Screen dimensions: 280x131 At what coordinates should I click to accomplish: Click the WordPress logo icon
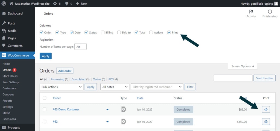pos(4,4)
